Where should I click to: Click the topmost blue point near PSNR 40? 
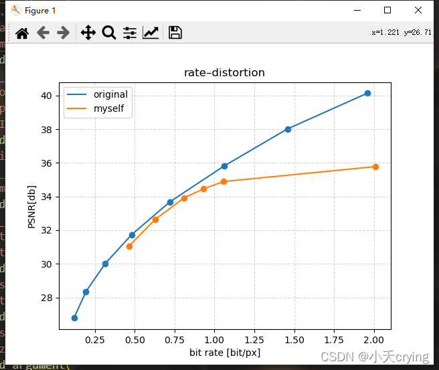(x=367, y=93)
